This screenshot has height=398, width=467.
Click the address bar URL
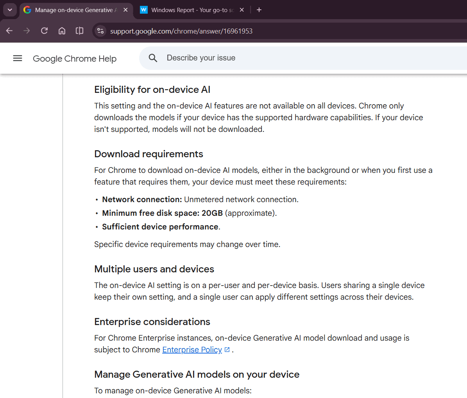pos(181,31)
